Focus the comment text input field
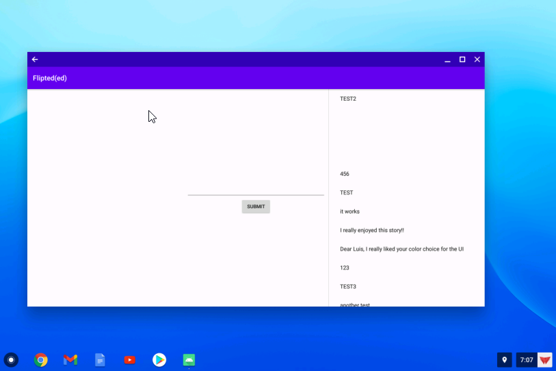The height and width of the screenshot is (371, 556). click(x=256, y=190)
